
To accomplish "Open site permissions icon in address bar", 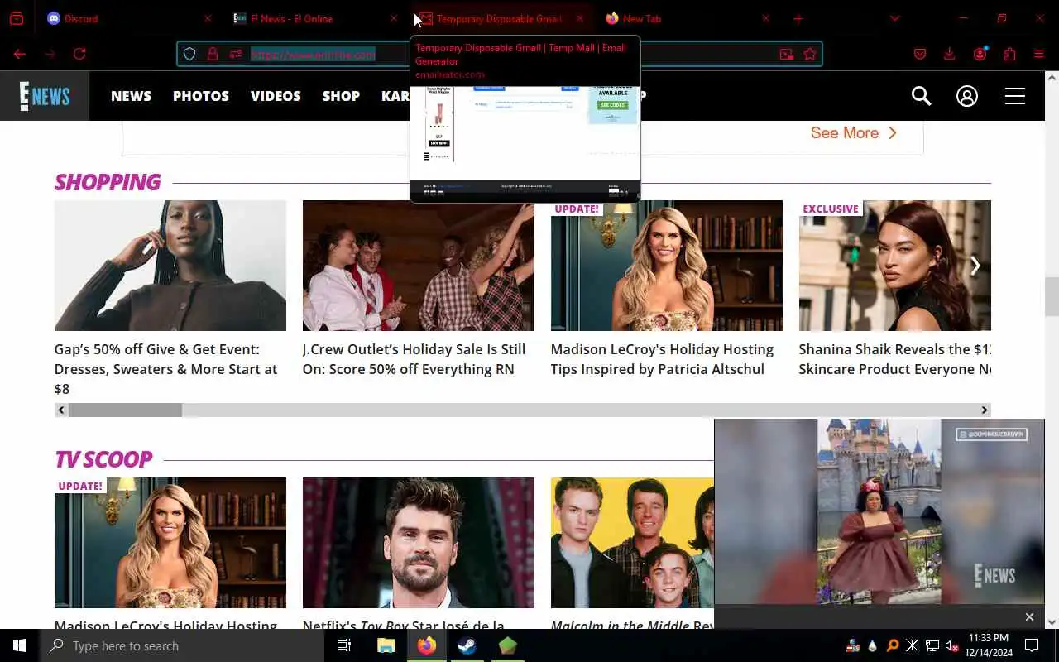I will click(236, 54).
